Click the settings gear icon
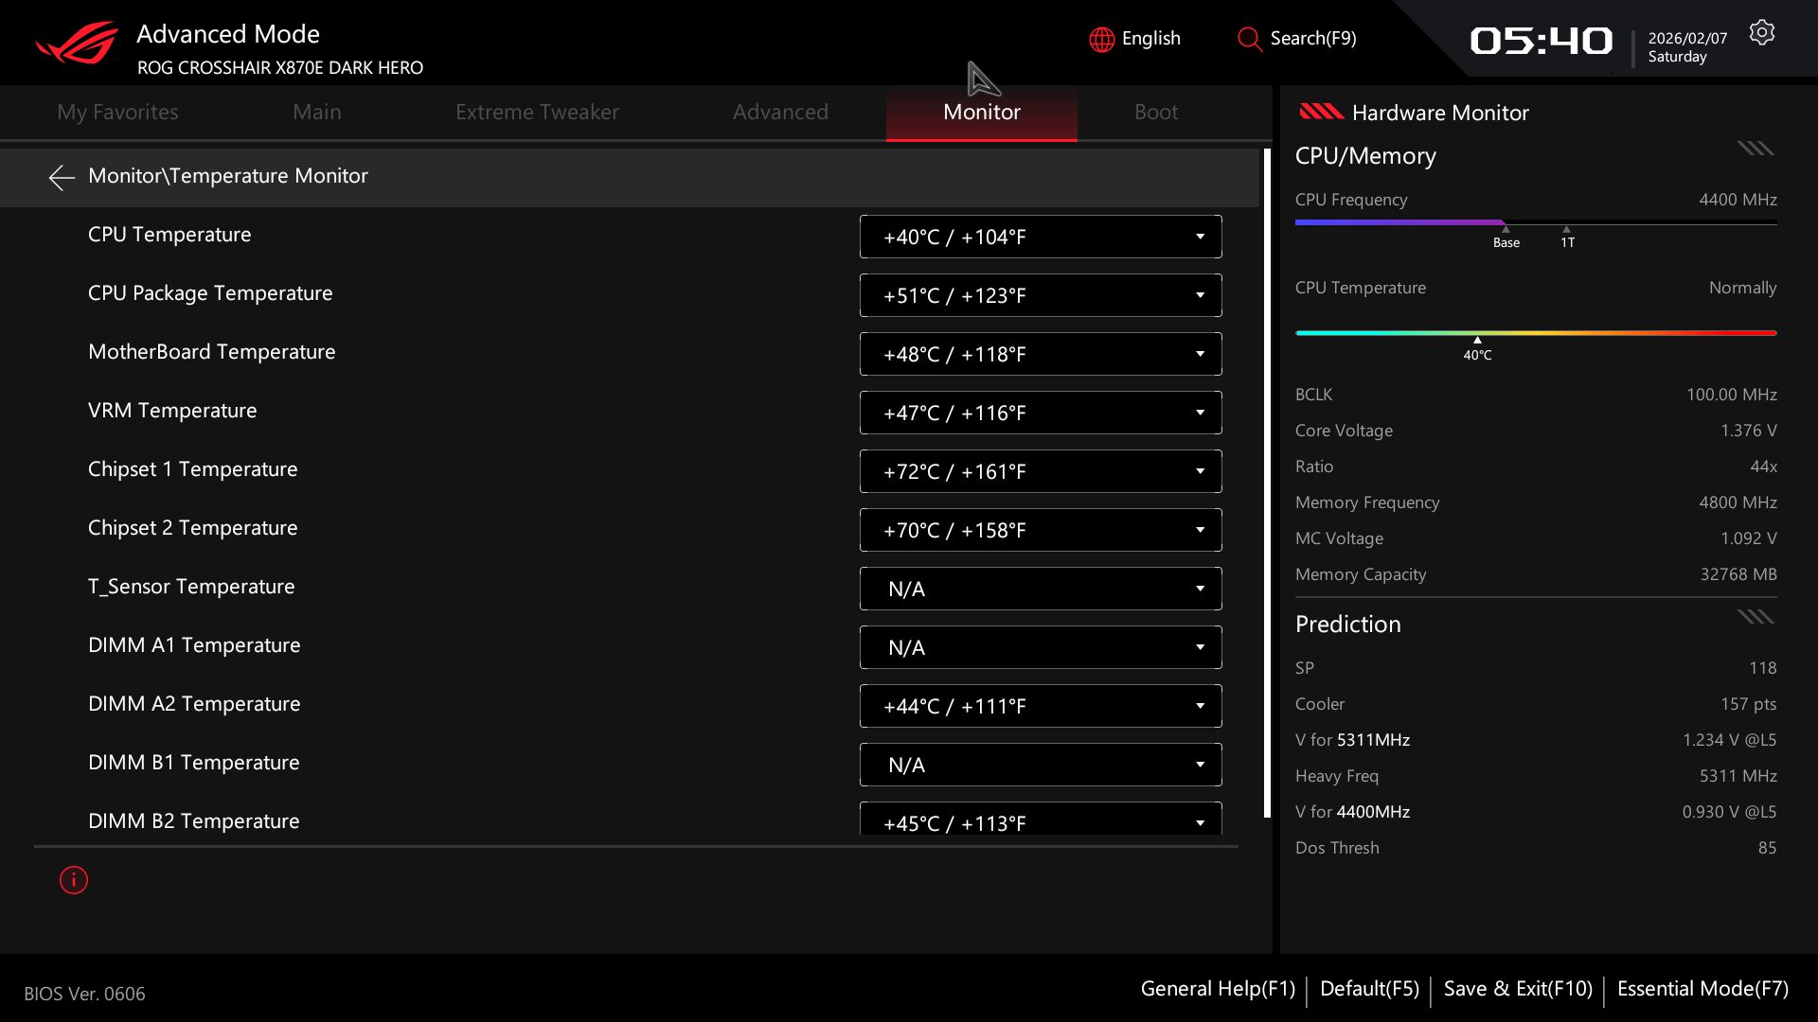Image resolution: width=1818 pixels, height=1022 pixels. pos(1761,33)
